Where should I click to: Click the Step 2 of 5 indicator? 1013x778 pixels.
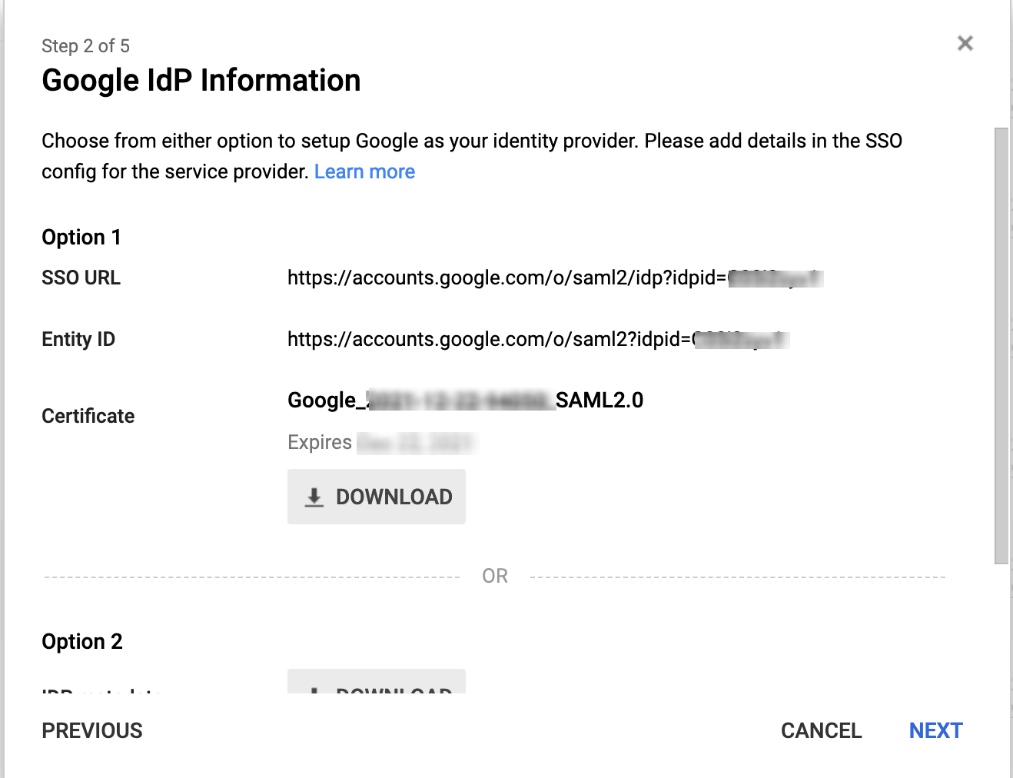click(x=85, y=46)
